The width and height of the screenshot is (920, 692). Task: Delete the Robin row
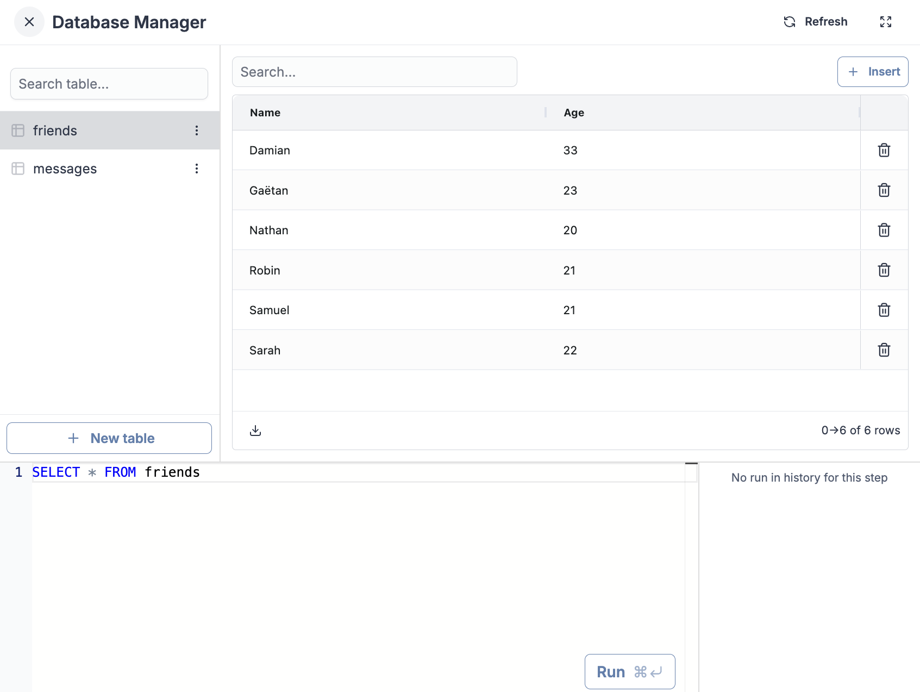pos(884,270)
